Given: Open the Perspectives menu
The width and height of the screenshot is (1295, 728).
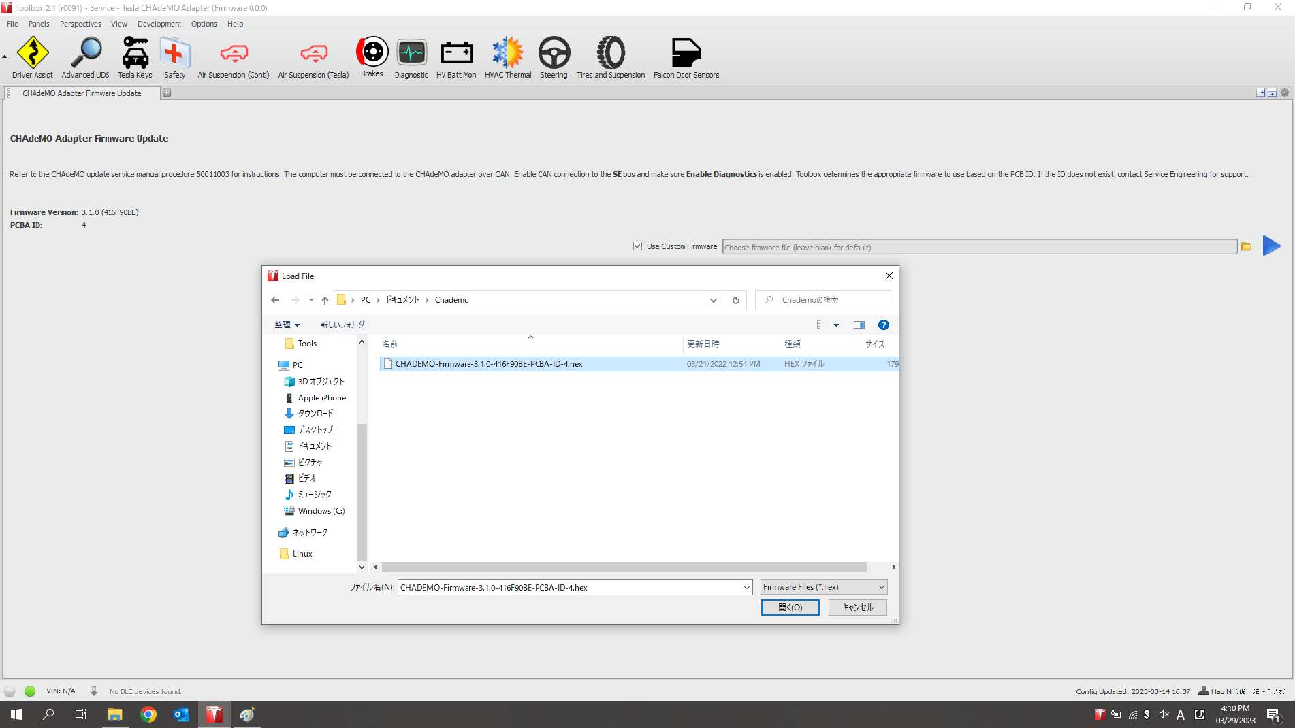Looking at the screenshot, I should (80, 24).
